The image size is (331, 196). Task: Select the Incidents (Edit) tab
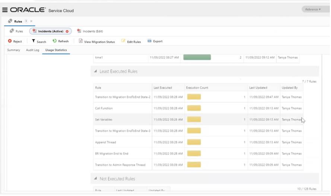click(x=90, y=31)
